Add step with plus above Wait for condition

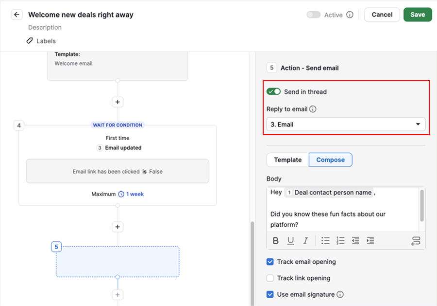118,102
